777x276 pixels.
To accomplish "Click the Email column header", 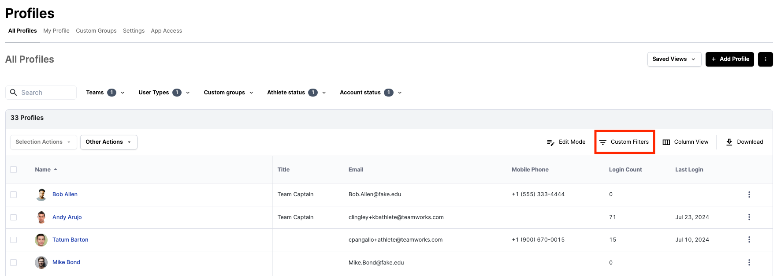I will (356, 170).
